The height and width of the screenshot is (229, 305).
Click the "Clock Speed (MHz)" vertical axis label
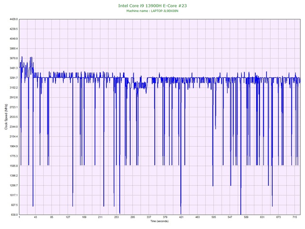pos(6,117)
